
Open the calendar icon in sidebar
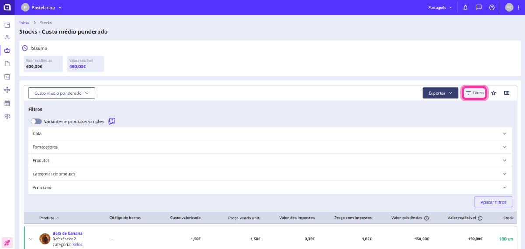[7, 104]
